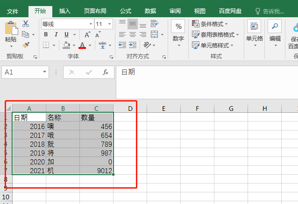The width and height of the screenshot is (298, 204).
Task: Select column E header
Action: pyautogui.click(x=163, y=109)
